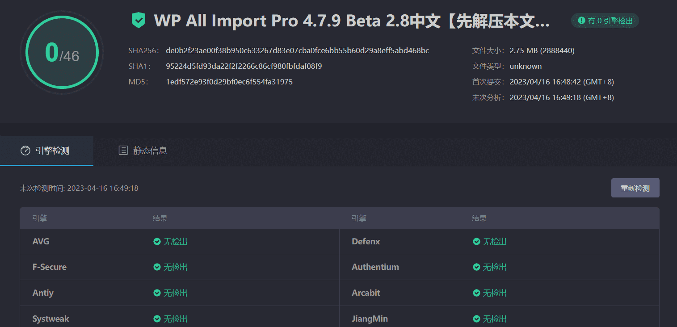Select the MD5 hash value 1edf572e...
The width and height of the screenshot is (677, 327).
pyautogui.click(x=229, y=82)
